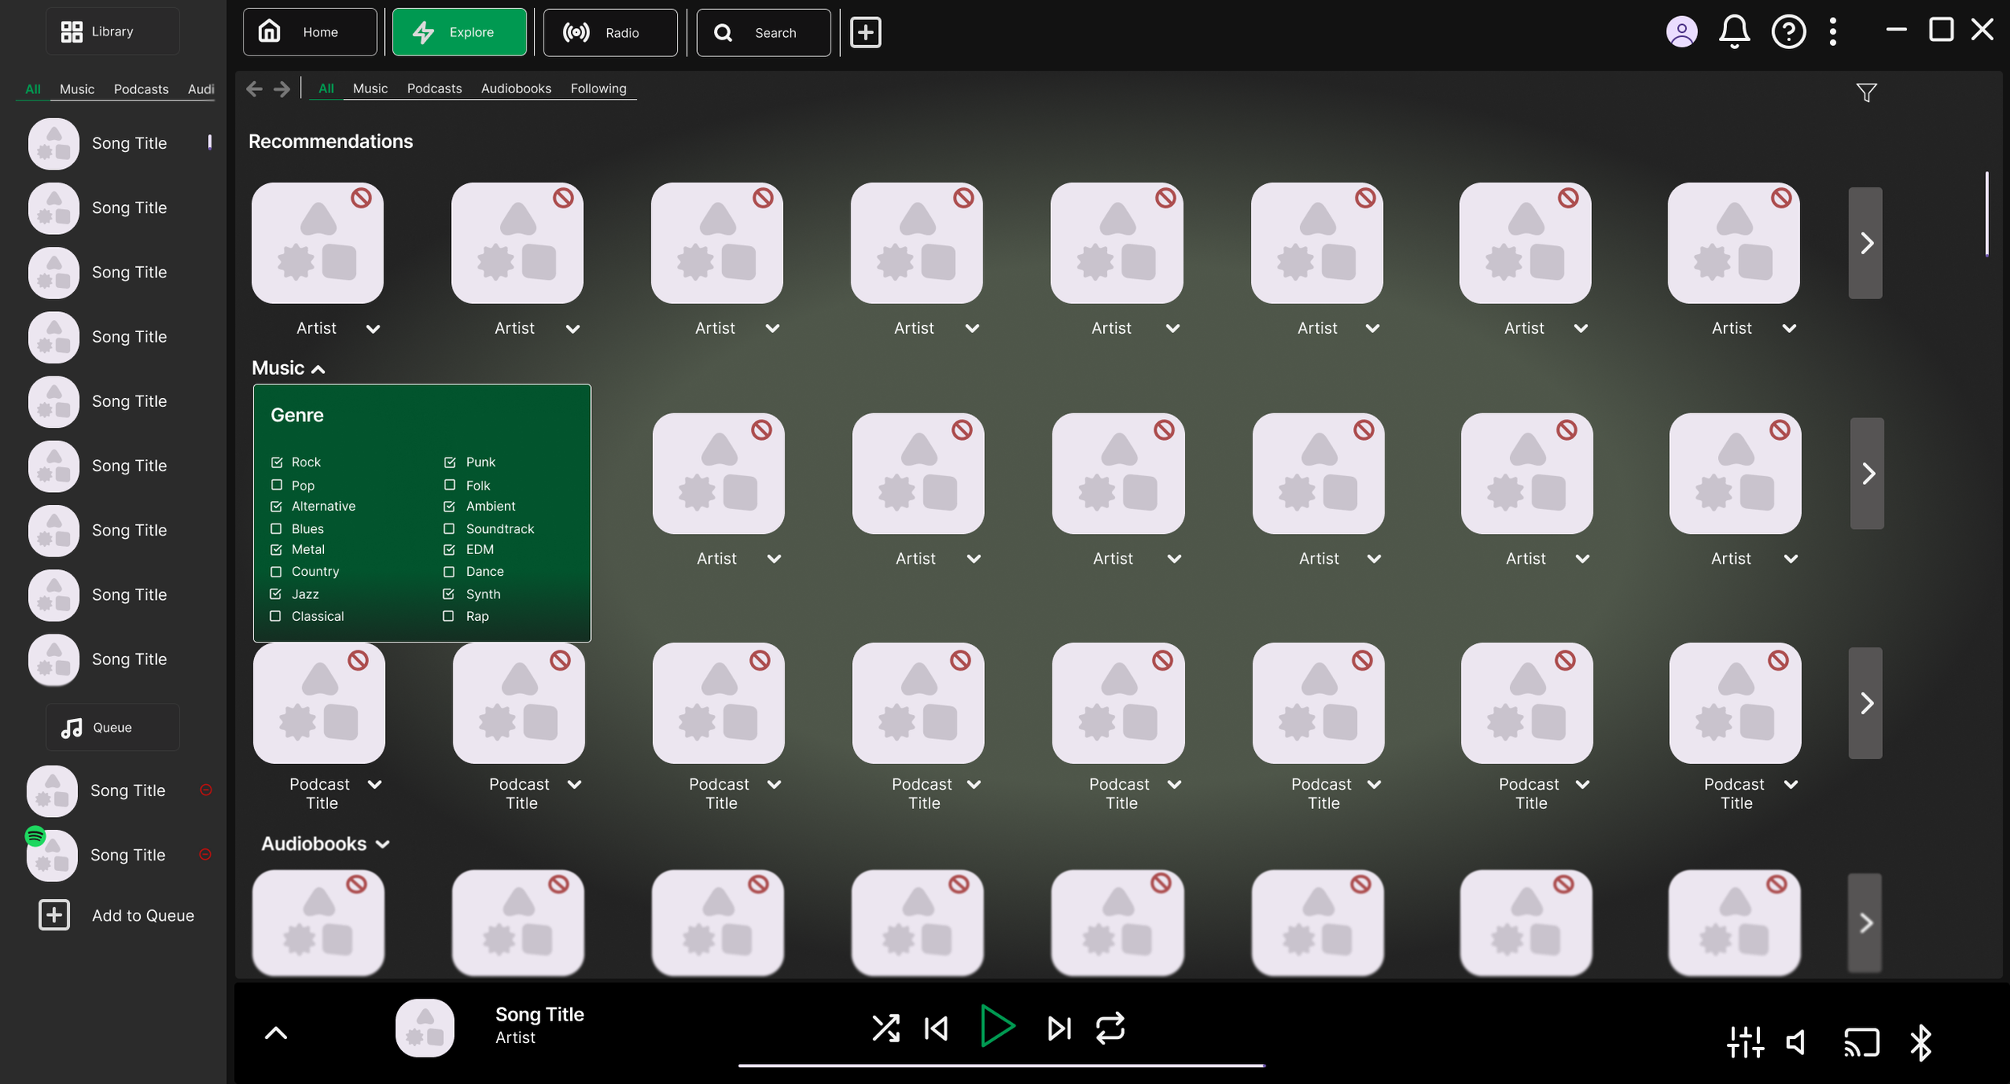Open notifications bell icon

(x=1734, y=32)
